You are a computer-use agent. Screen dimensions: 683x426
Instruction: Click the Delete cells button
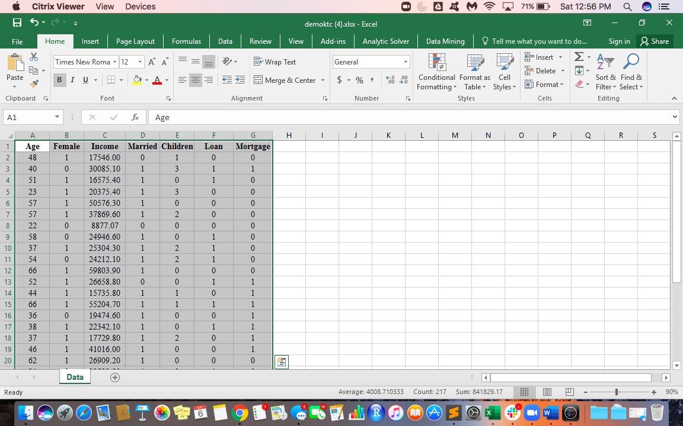click(540, 71)
